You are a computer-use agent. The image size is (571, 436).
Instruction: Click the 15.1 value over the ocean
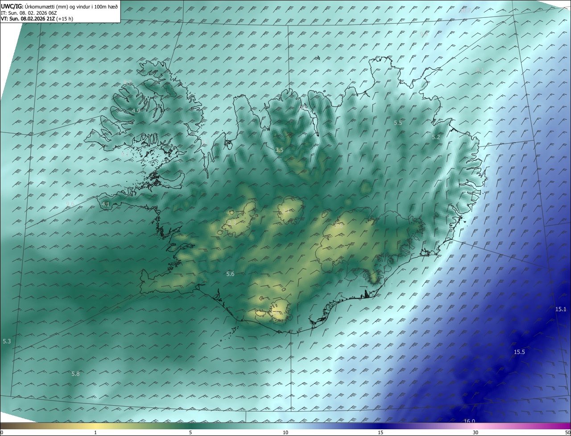tap(560, 309)
